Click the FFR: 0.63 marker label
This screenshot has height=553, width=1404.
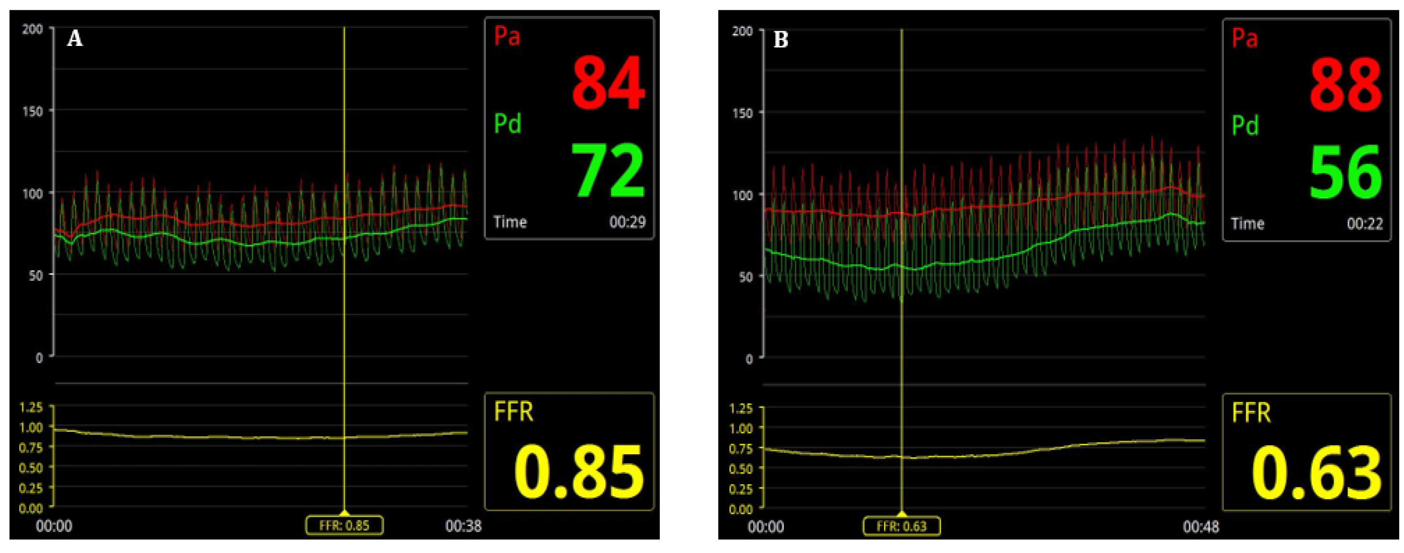901,526
